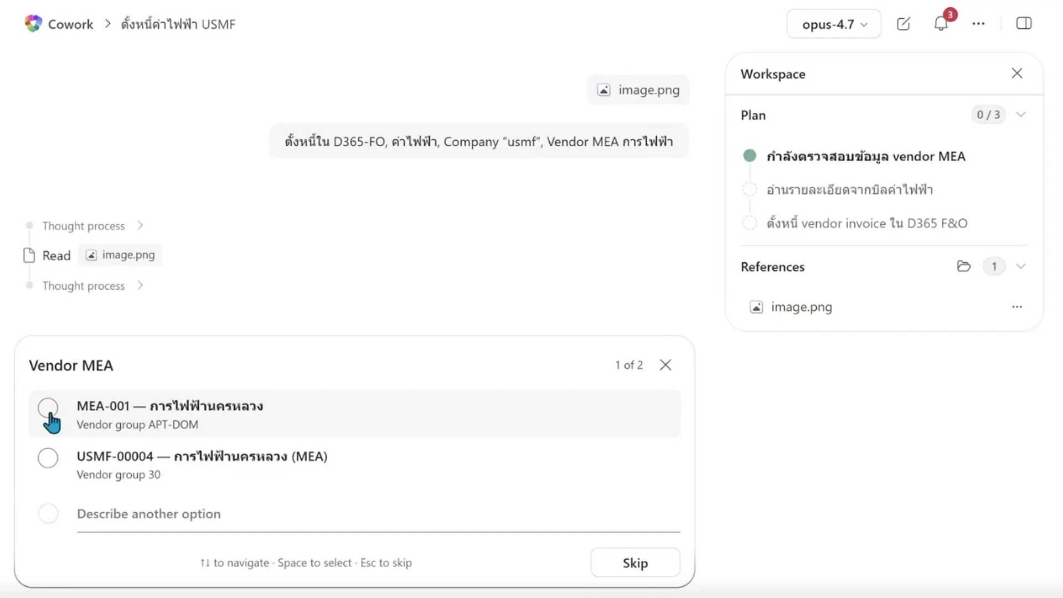Select radio button for USMF-00004 vendor
This screenshot has width=1063, height=598.
click(48, 458)
